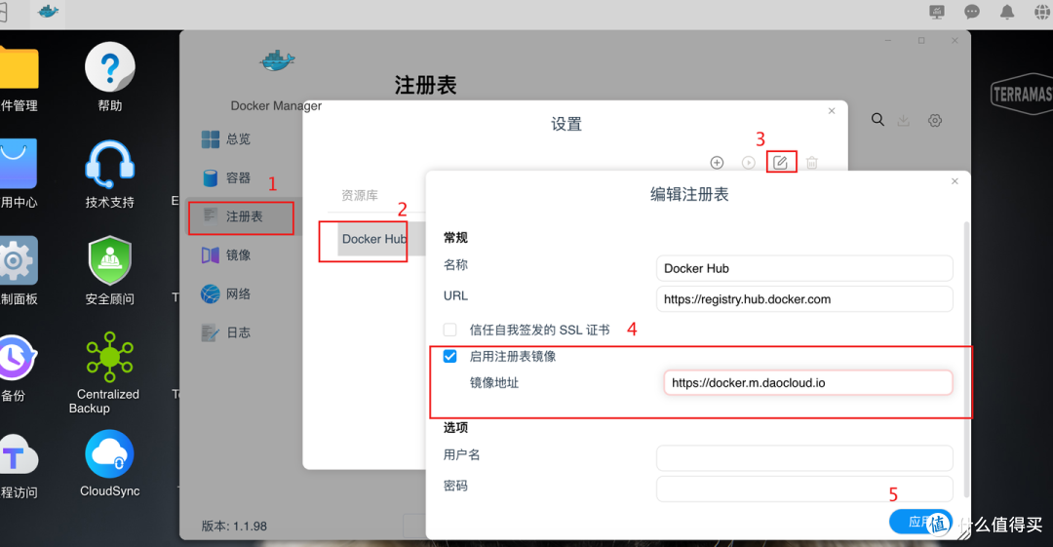1053x547 pixels.
Task: Click the Repository (资源库) column header
Action: pyautogui.click(x=360, y=196)
